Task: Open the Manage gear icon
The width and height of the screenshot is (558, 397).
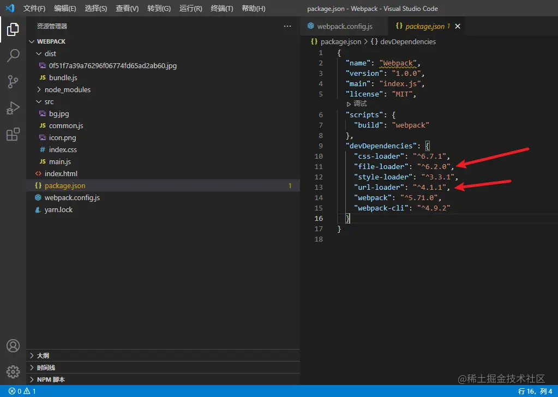Action: point(13,372)
